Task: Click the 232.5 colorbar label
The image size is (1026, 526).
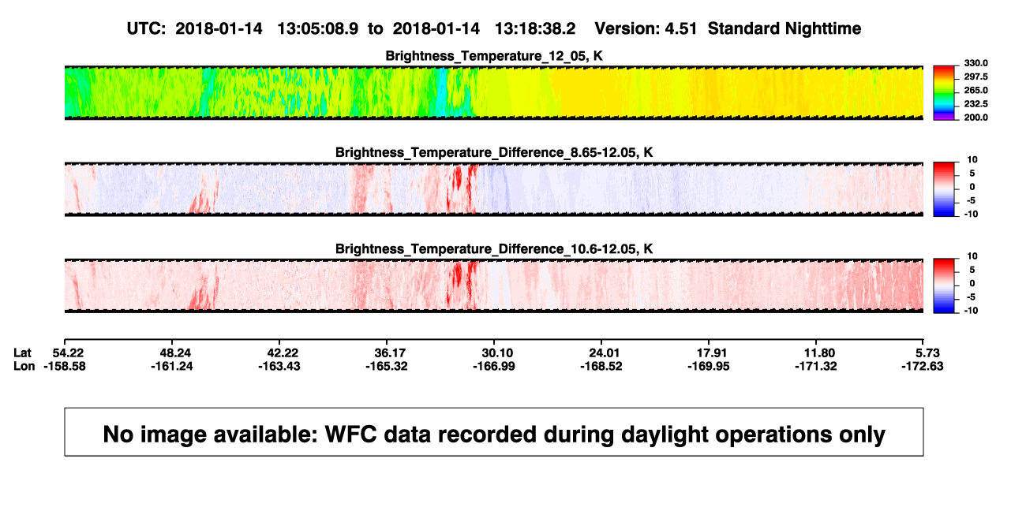Action: [x=976, y=103]
